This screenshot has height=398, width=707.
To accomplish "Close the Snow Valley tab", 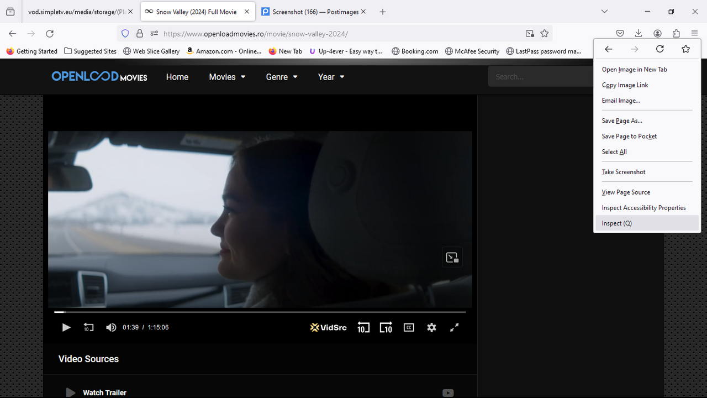I will tap(247, 12).
